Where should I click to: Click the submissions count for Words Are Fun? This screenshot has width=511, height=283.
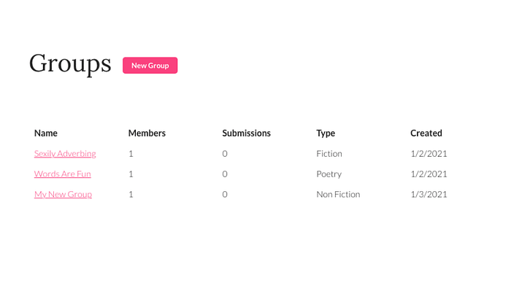click(x=225, y=174)
